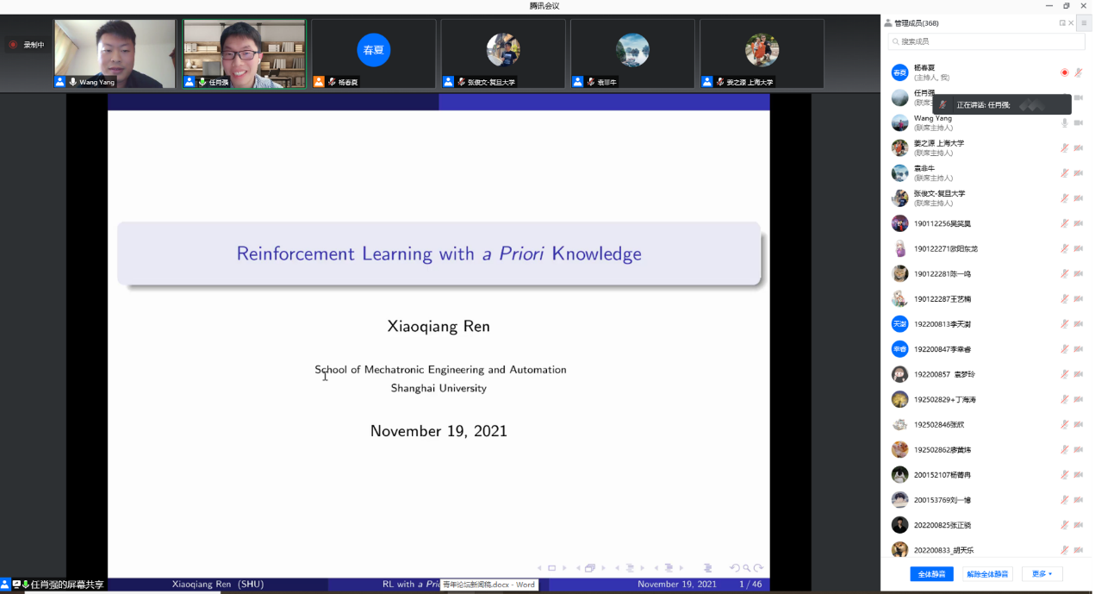This screenshot has width=1095, height=594.
Task: Expand the 更多 dropdown button
Action: [x=1042, y=574]
